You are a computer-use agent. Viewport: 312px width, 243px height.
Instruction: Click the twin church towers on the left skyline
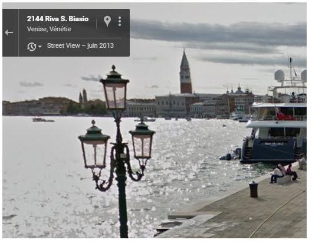click(83, 96)
